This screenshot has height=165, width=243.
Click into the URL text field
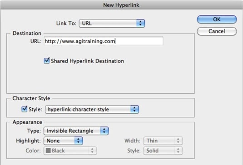point(104,41)
